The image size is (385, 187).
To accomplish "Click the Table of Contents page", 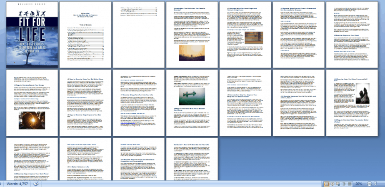I will click(x=85, y=35).
